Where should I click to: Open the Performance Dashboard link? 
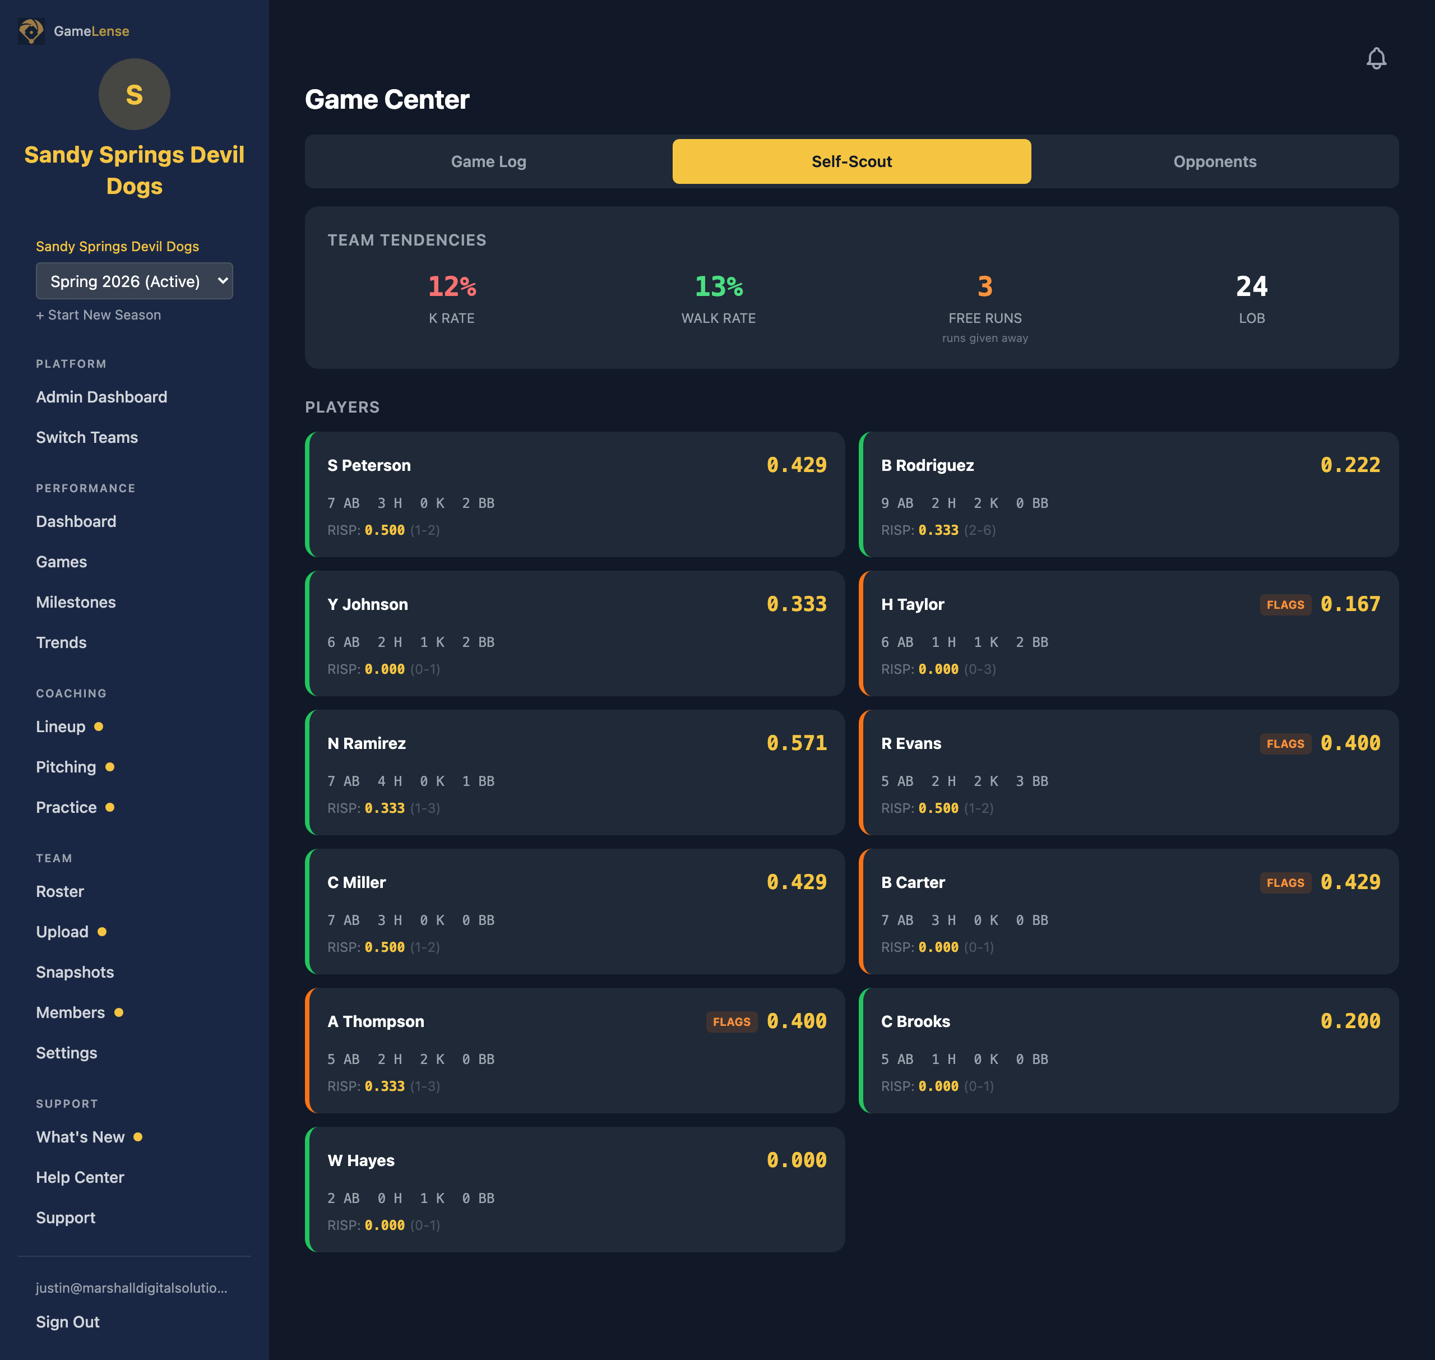tap(76, 521)
